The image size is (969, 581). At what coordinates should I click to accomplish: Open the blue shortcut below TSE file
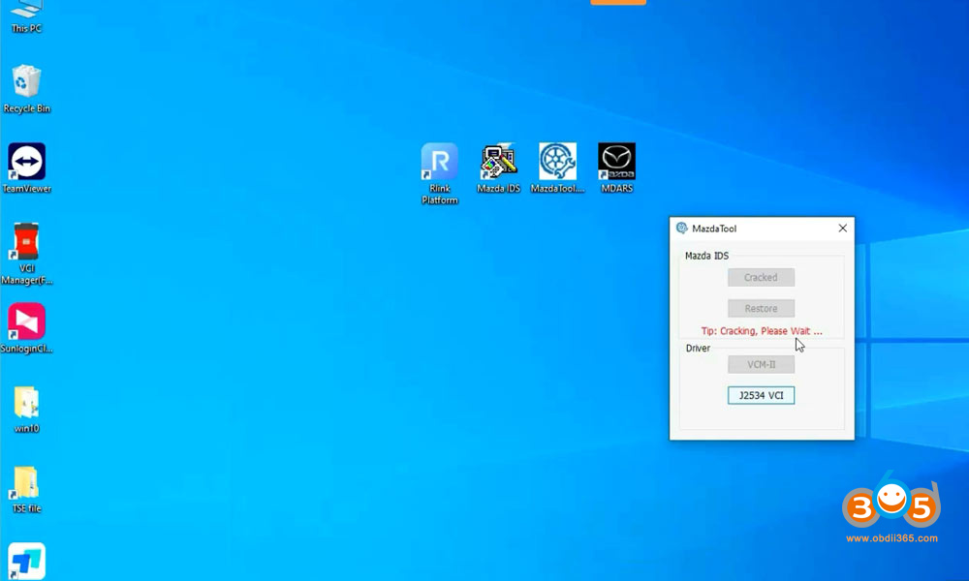pos(26,561)
